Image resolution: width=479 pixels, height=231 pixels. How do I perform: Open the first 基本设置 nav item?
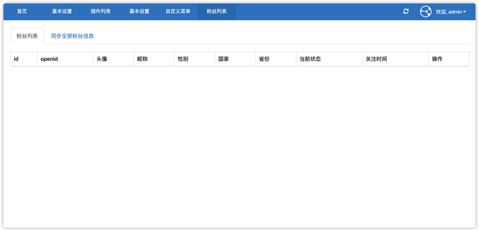62,12
